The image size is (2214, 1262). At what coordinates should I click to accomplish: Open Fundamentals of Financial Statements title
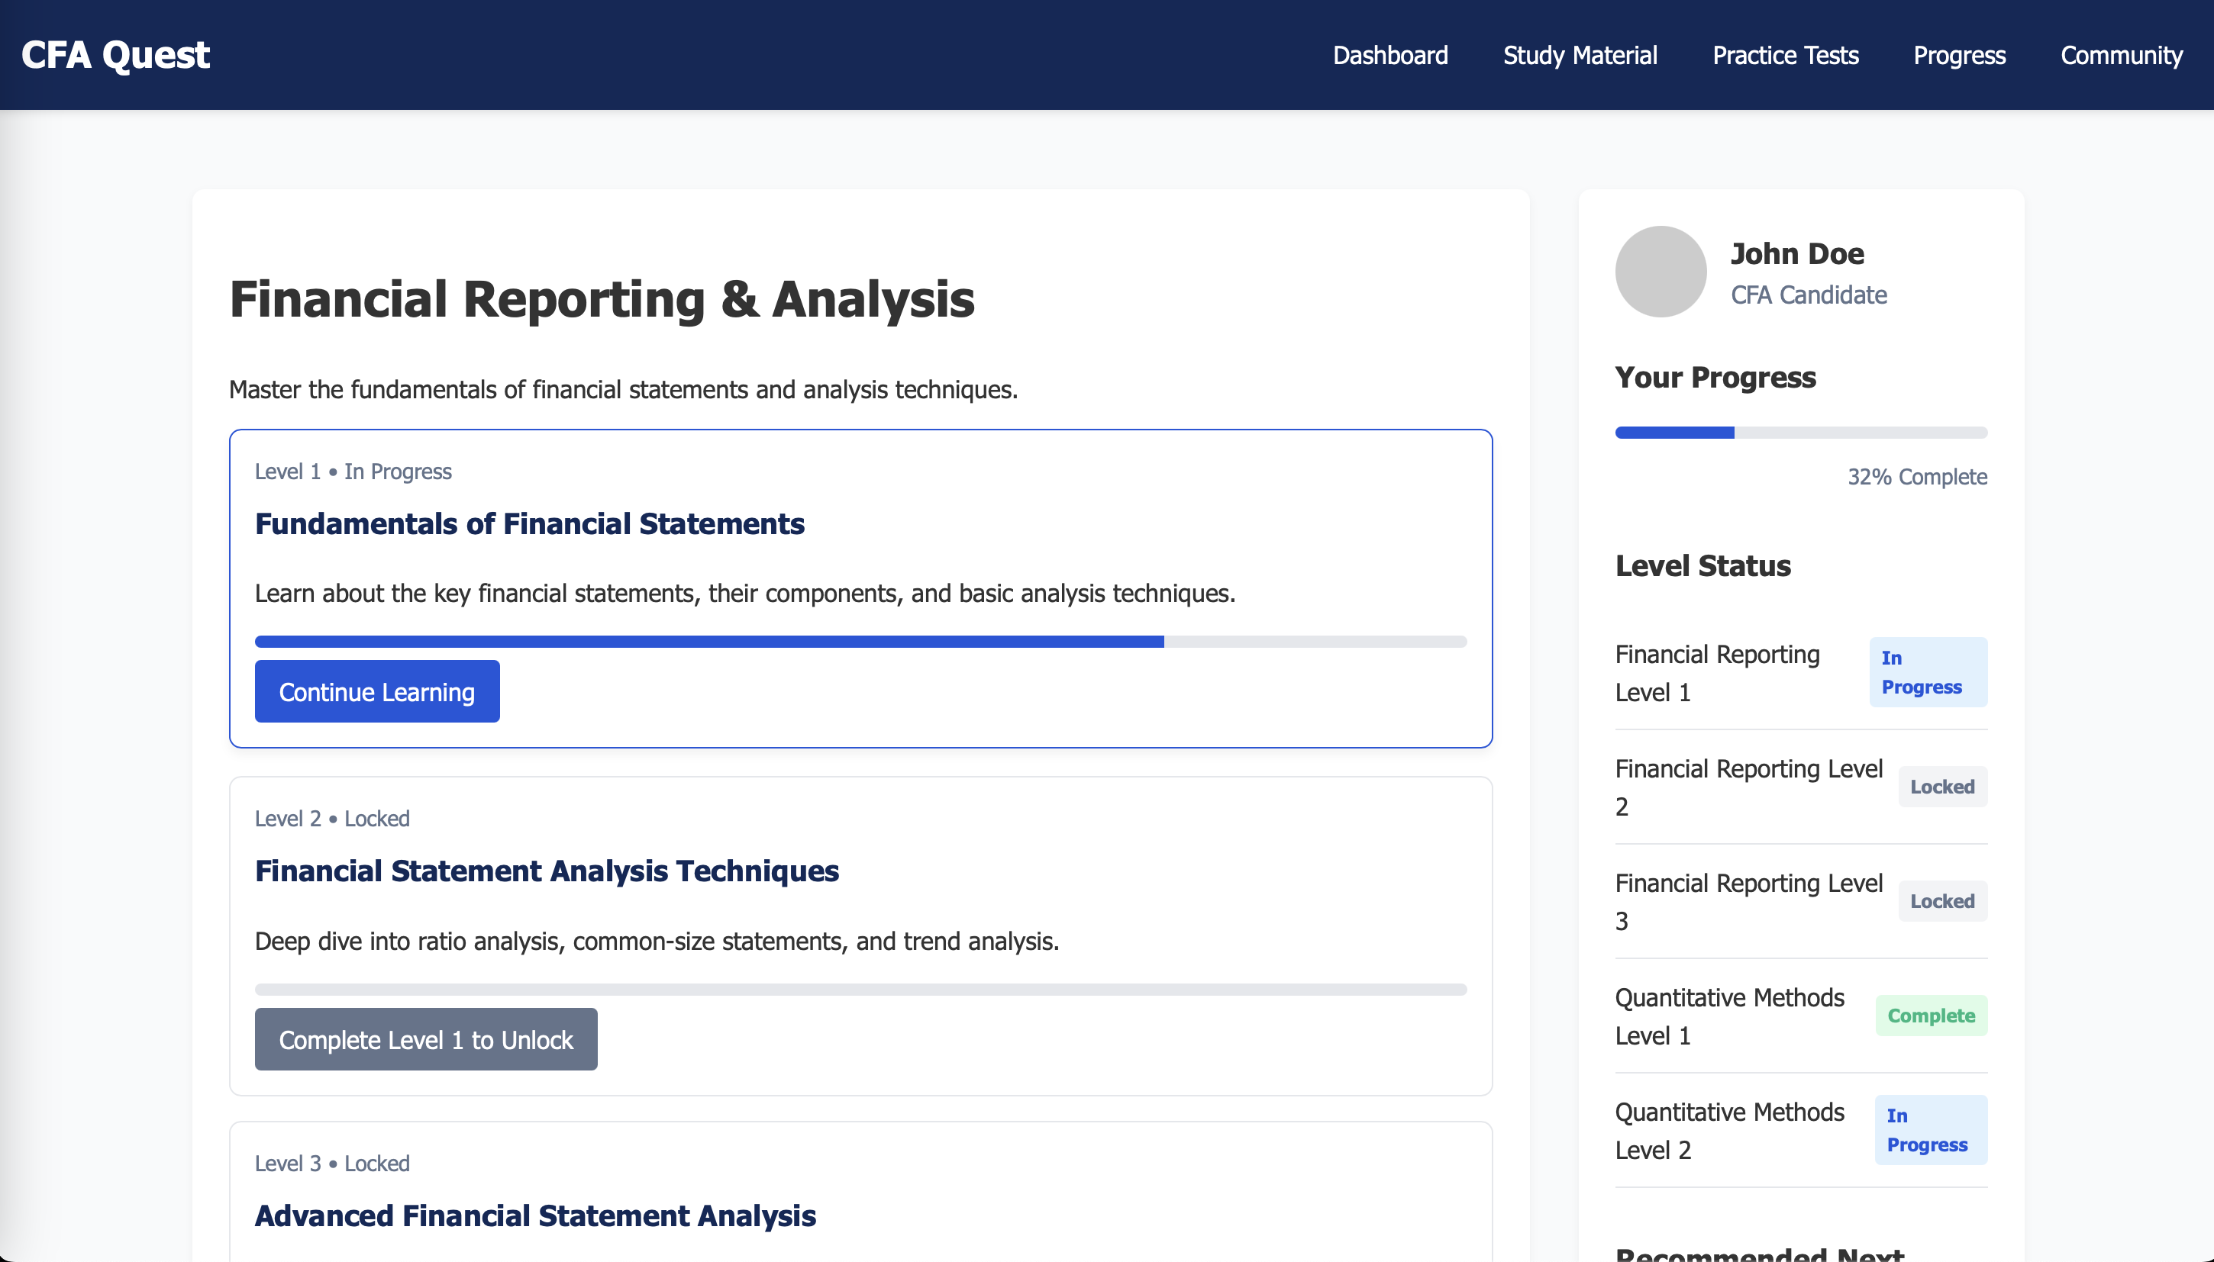point(530,523)
